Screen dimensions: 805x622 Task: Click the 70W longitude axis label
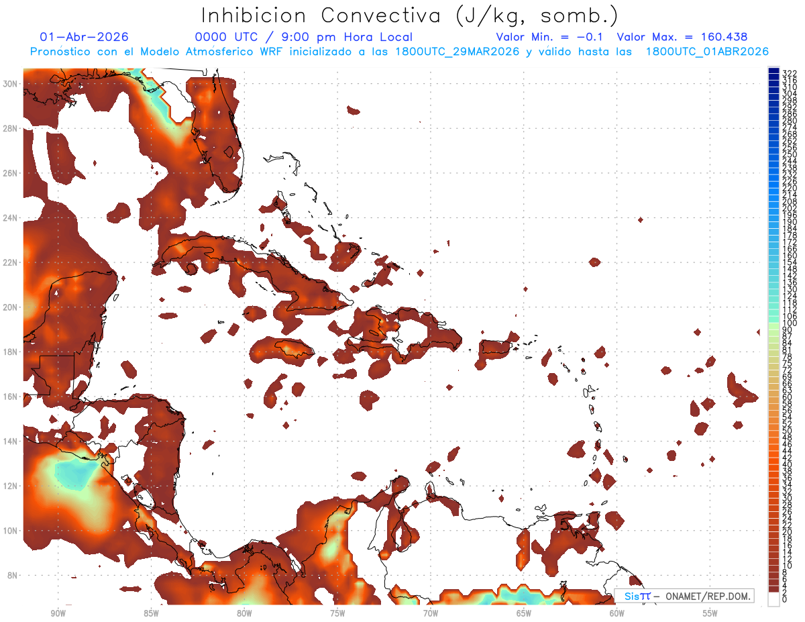pos(430,613)
